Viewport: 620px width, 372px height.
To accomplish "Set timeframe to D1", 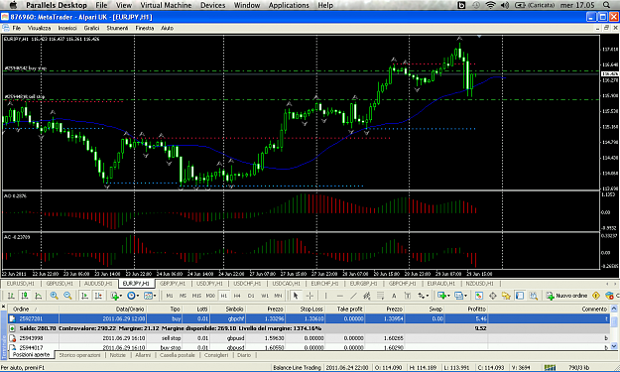I will tap(251, 296).
